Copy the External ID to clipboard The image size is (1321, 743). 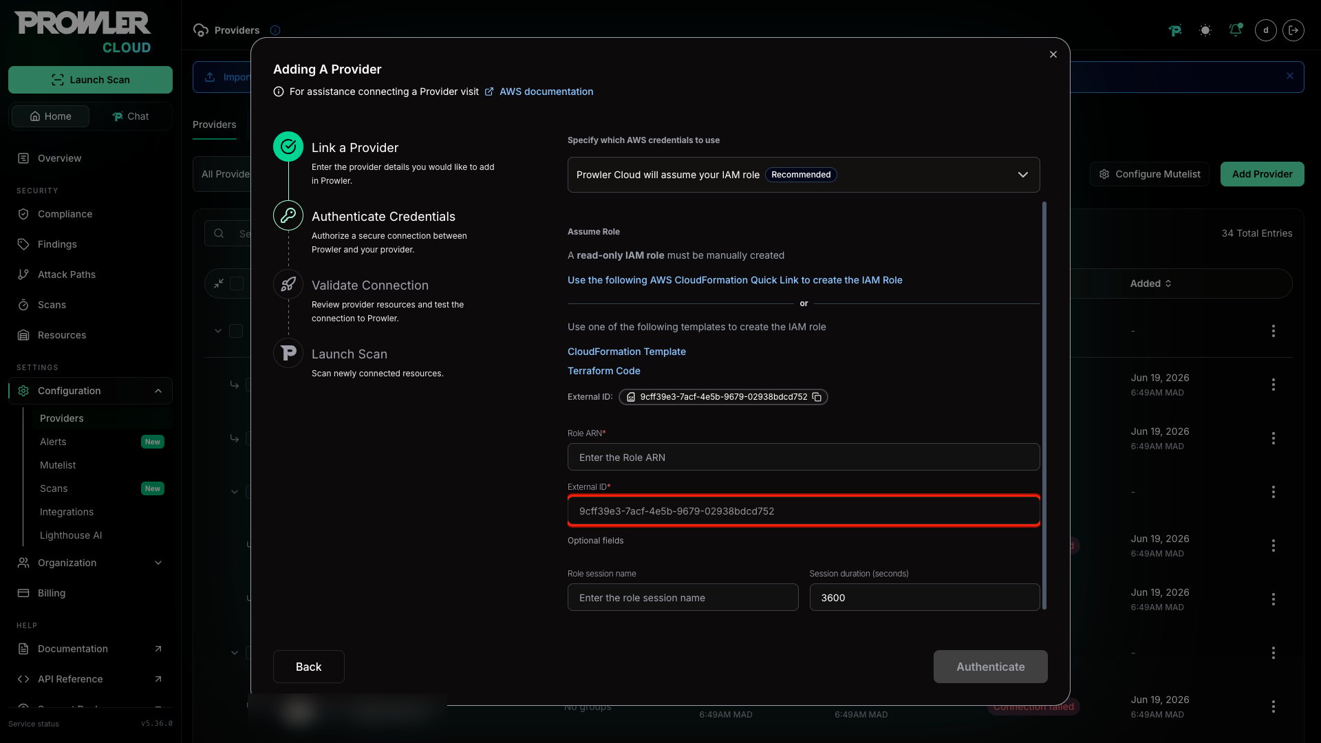click(x=817, y=397)
